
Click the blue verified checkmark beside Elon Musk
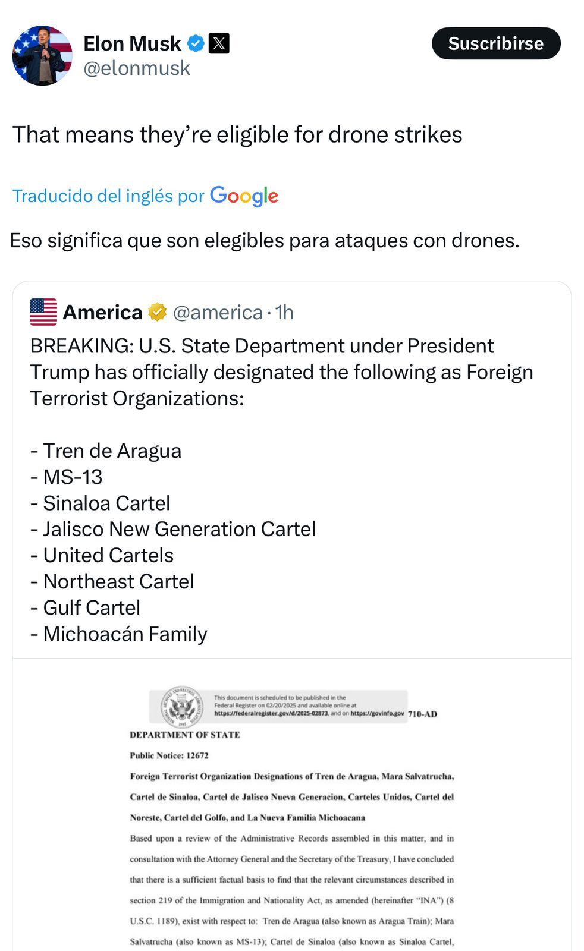(195, 43)
